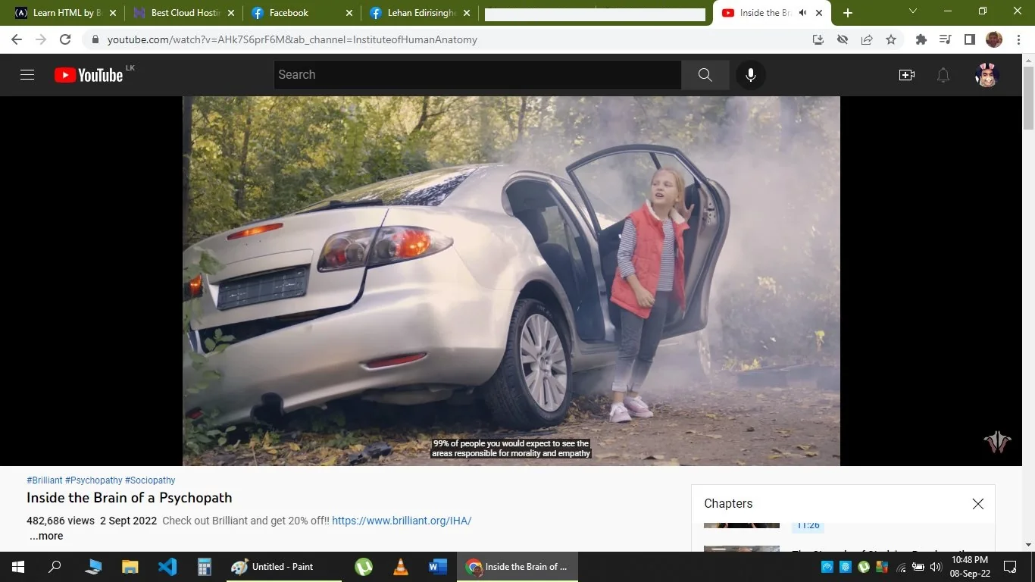Open YouTube notifications bell

pyautogui.click(x=943, y=75)
